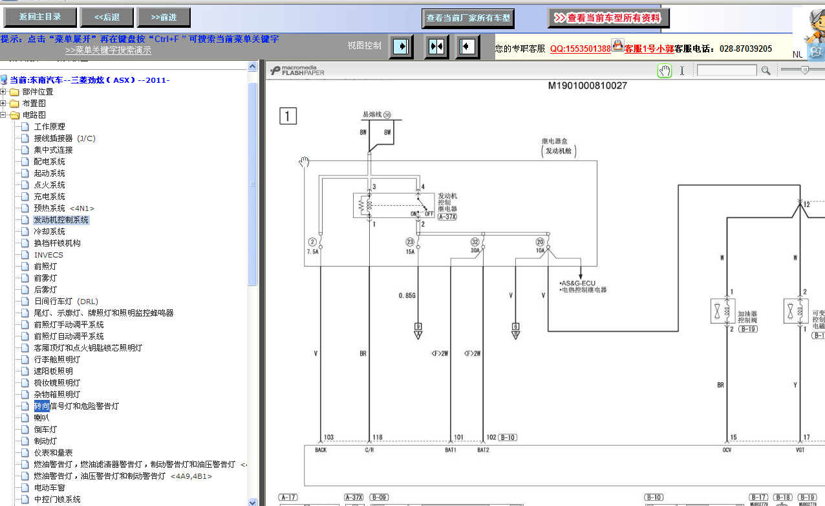
Task: Open 转向信号灯和危险警告灯 item
Action: pos(76,406)
